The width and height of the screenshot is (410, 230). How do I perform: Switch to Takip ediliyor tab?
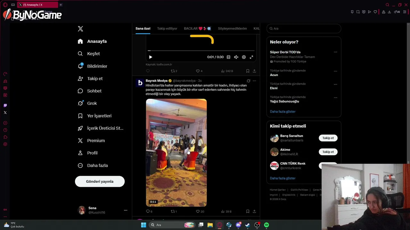click(167, 28)
